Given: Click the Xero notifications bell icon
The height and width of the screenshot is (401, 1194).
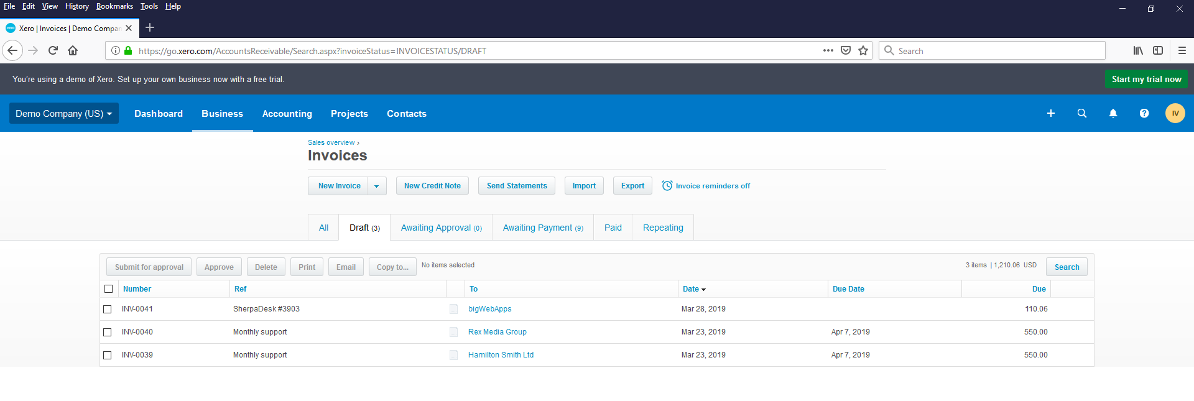Looking at the screenshot, I should [x=1113, y=113].
